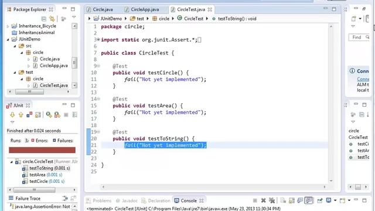This screenshot has height=211, width=375.
Task: Expand CircleTest.java in Package Explorer
Action: (x=29, y=86)
